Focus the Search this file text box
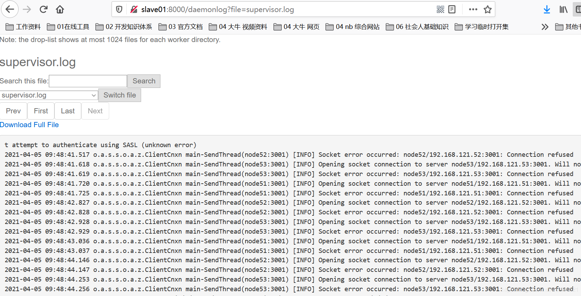The height and width of the screenshot is (296, 581). (88, 81)
